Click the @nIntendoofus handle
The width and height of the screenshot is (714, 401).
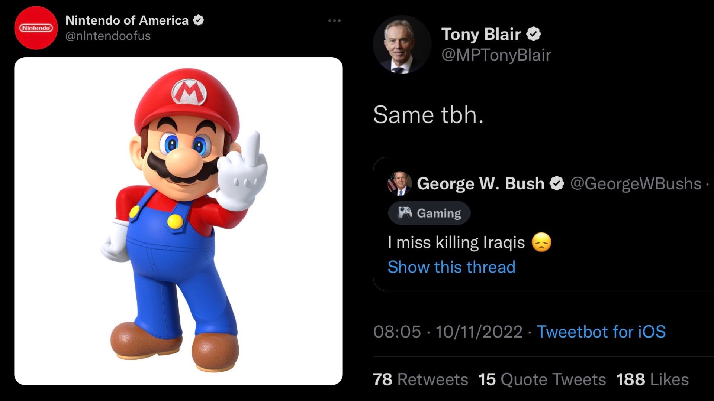[108, 36]
